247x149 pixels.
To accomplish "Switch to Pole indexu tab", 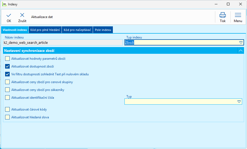I will (x=103, y=30).
